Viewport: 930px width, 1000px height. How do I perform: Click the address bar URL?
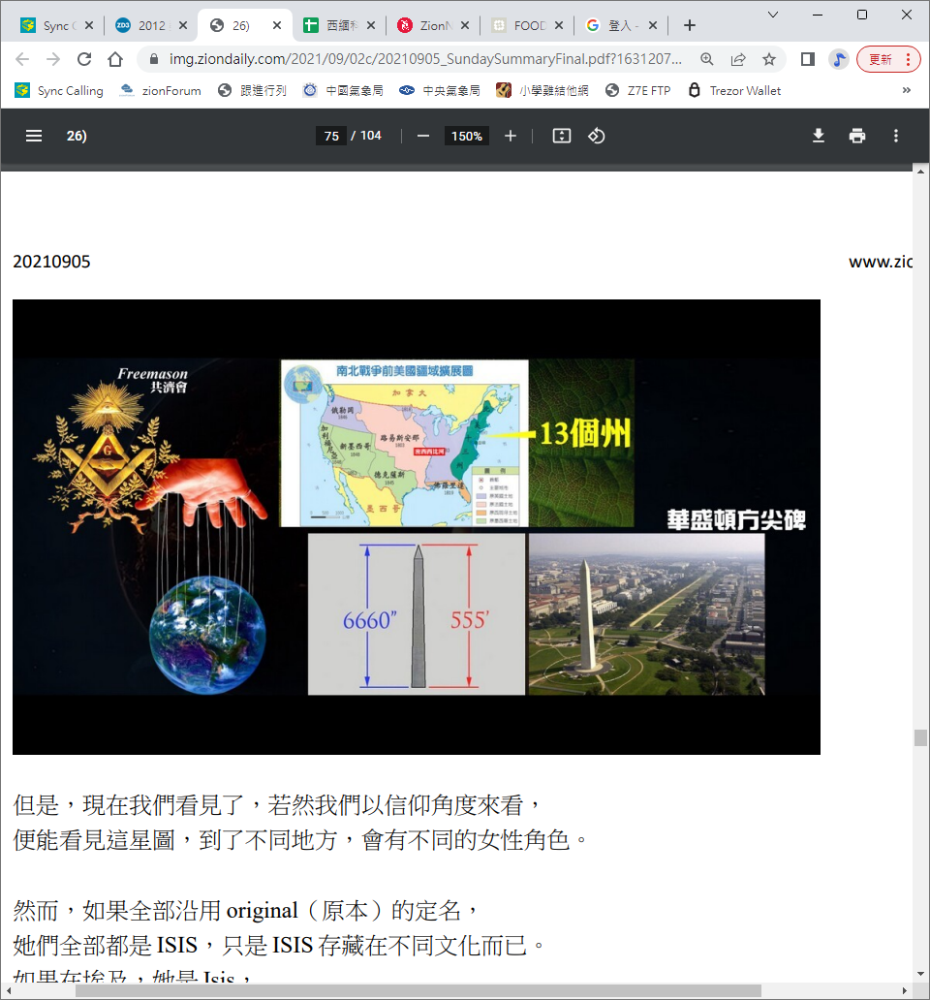(425, 59)
